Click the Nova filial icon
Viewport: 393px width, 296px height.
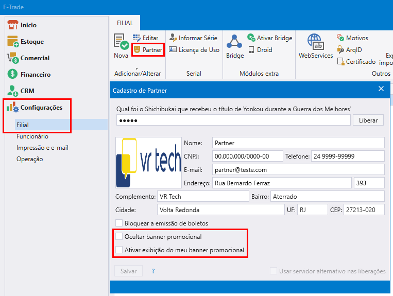[121, 43]
